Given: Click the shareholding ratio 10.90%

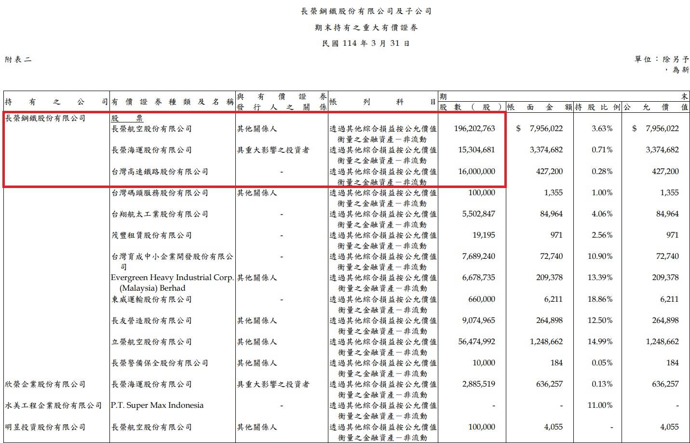Looking at the screenshot, I should [600, 256].
